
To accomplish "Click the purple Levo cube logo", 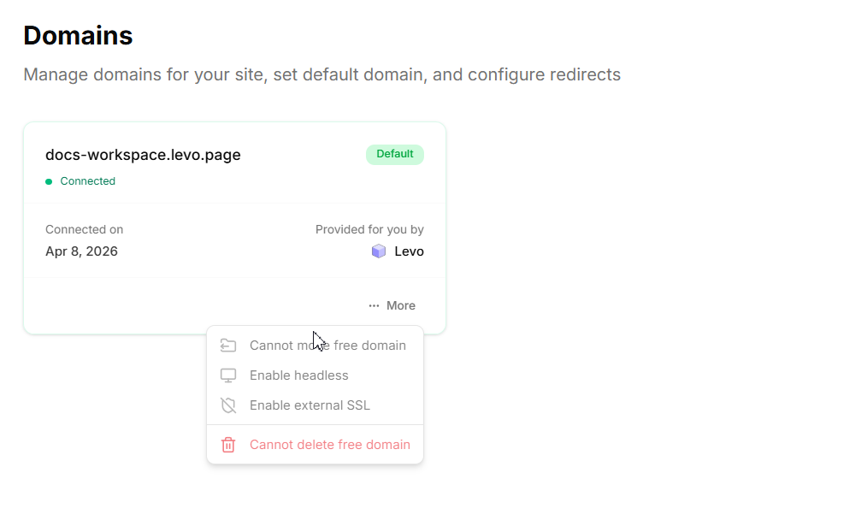I will pos(379,251).
